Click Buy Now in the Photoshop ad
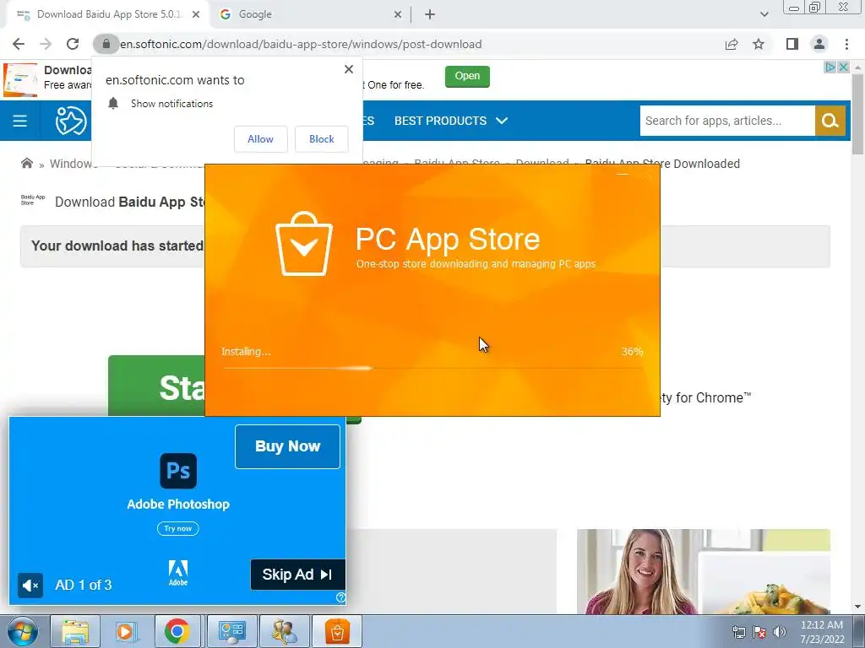Viewport: 865px width, 648px height. (287, 446)
